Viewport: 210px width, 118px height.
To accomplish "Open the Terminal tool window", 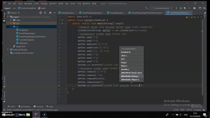I will coord(38,107).
